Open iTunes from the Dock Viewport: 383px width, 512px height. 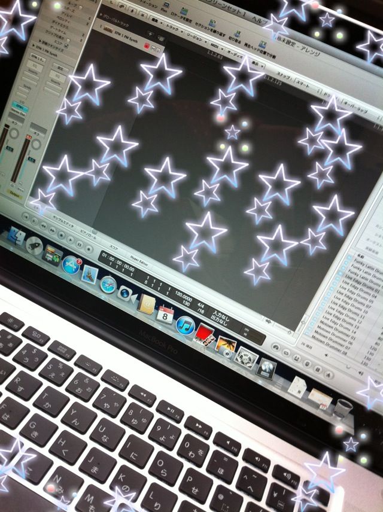tap(186, 326)
